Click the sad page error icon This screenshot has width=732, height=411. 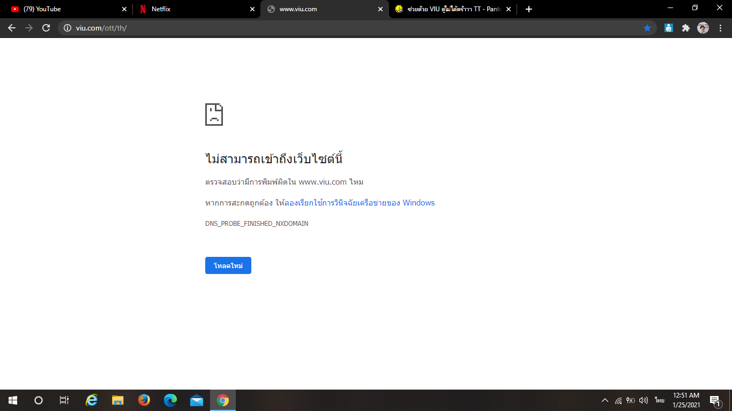tap(214, 114)
